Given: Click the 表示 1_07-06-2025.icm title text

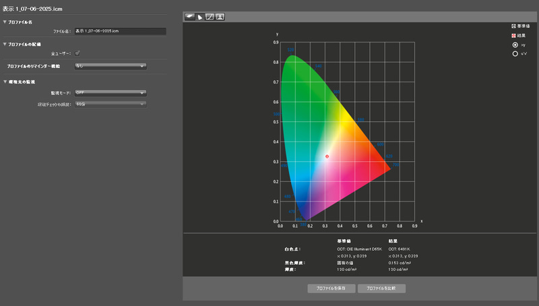Looking at the screenshot, I should tap(32, 9).
